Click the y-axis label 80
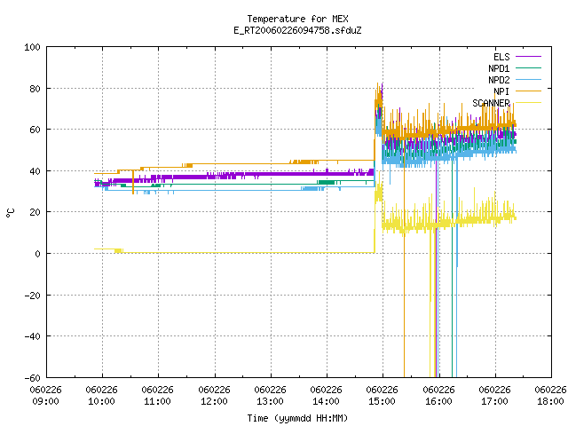Screen dimensions: 568x426 point(35,89)
